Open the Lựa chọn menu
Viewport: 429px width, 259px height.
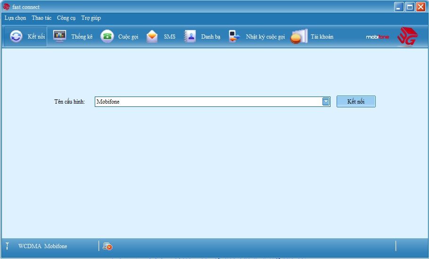[15, 18]
